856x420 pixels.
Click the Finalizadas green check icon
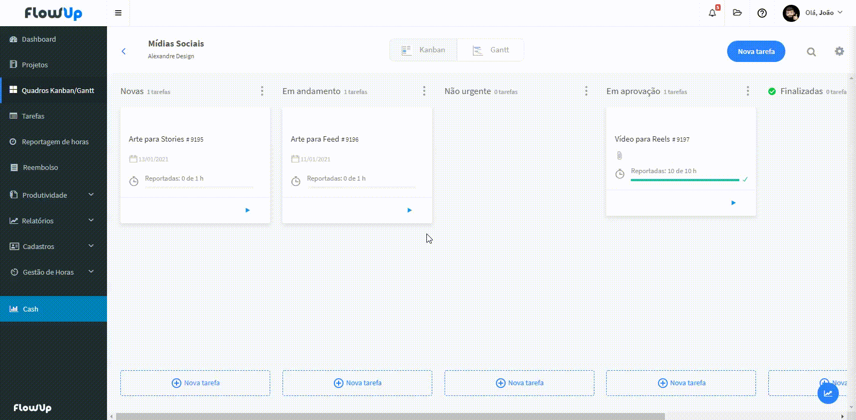coord(772,91)
